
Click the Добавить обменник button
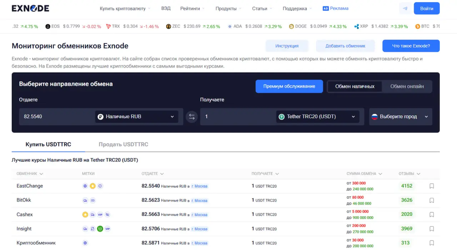point(345,46)
